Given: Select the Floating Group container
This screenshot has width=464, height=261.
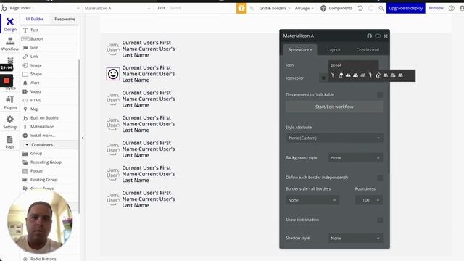Looking at the screenshot, I should point(43,180).
